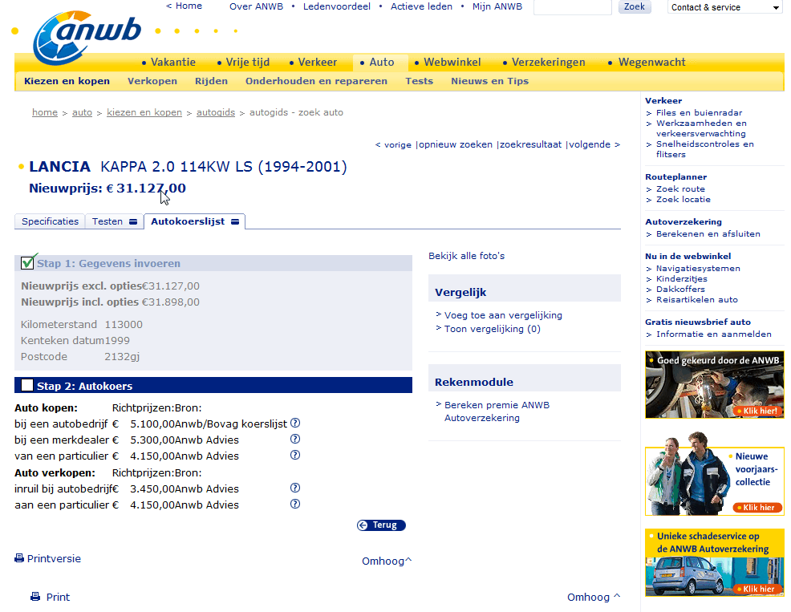
Task: Click 'Unieke schadeservice' Autoverzekering banner
Action: click(714, 562)
